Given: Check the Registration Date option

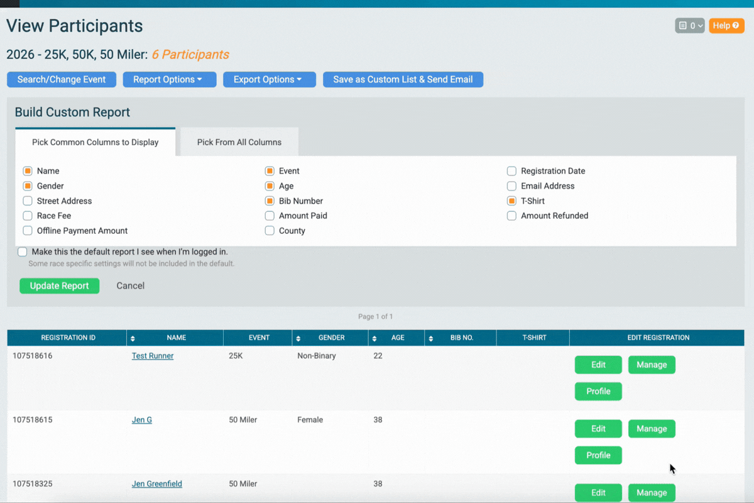Looking at the screenshot, I should click(511, 170).
